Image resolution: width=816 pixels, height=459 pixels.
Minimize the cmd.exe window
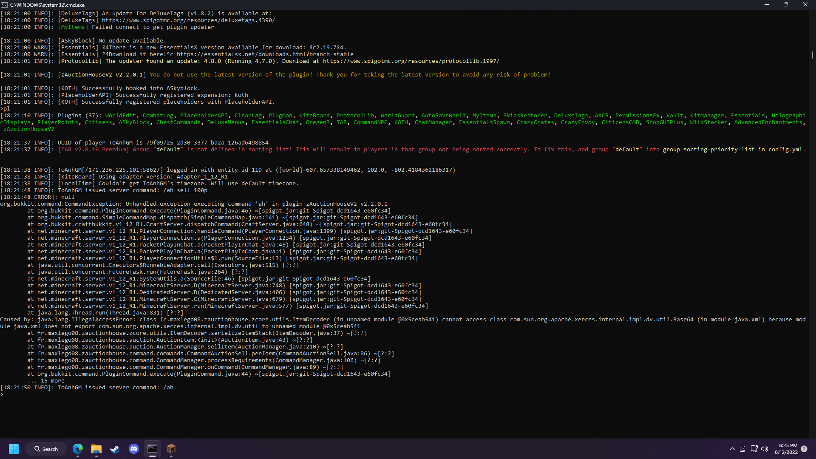[767, 5]
